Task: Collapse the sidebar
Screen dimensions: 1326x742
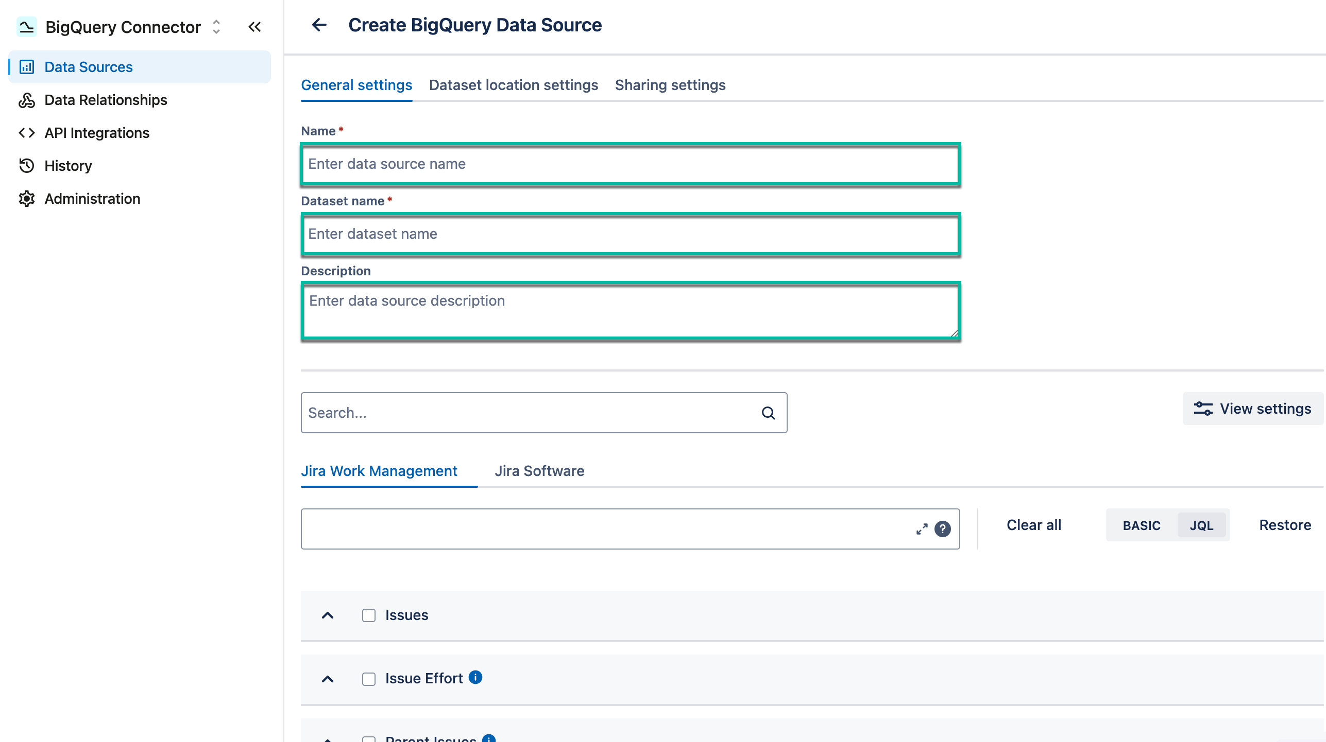Action: coord(254,27)
